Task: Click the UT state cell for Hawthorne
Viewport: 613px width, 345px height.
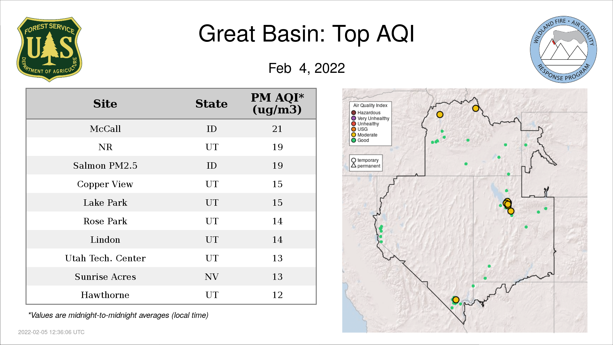Action: 212,295
